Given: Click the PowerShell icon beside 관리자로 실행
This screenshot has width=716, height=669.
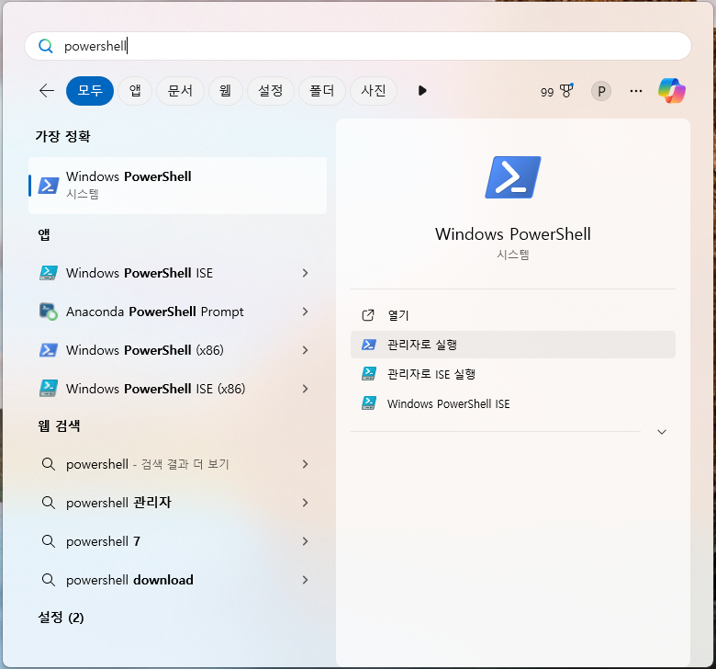Looking at the screenshot, I should coord(368,345).
